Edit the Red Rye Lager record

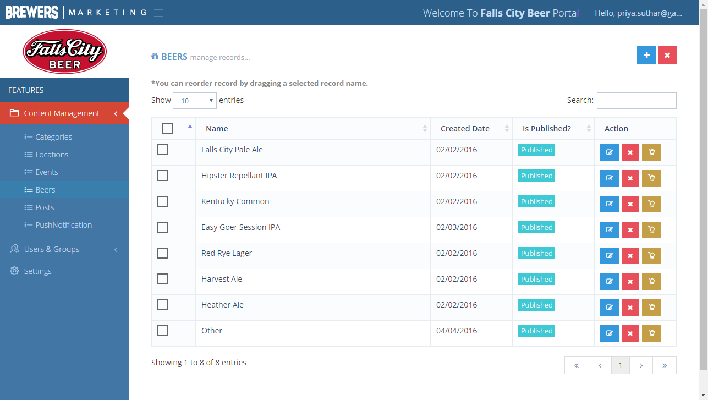[610, 256]
